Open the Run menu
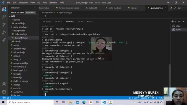The width and height of the screenshot is (187, 105). click(x=45, y=3)
